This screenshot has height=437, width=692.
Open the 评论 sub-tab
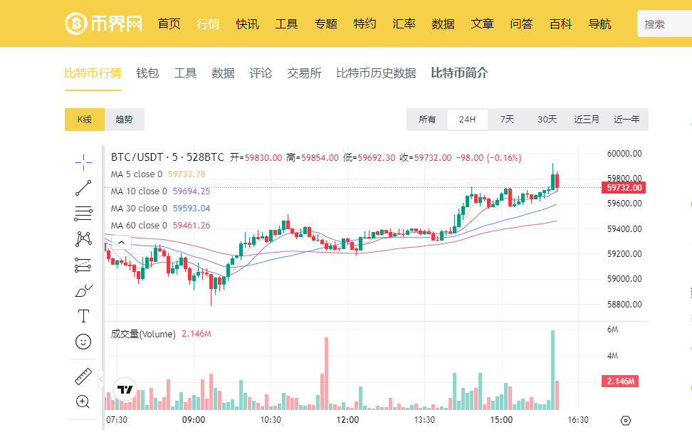click(261, 73)
